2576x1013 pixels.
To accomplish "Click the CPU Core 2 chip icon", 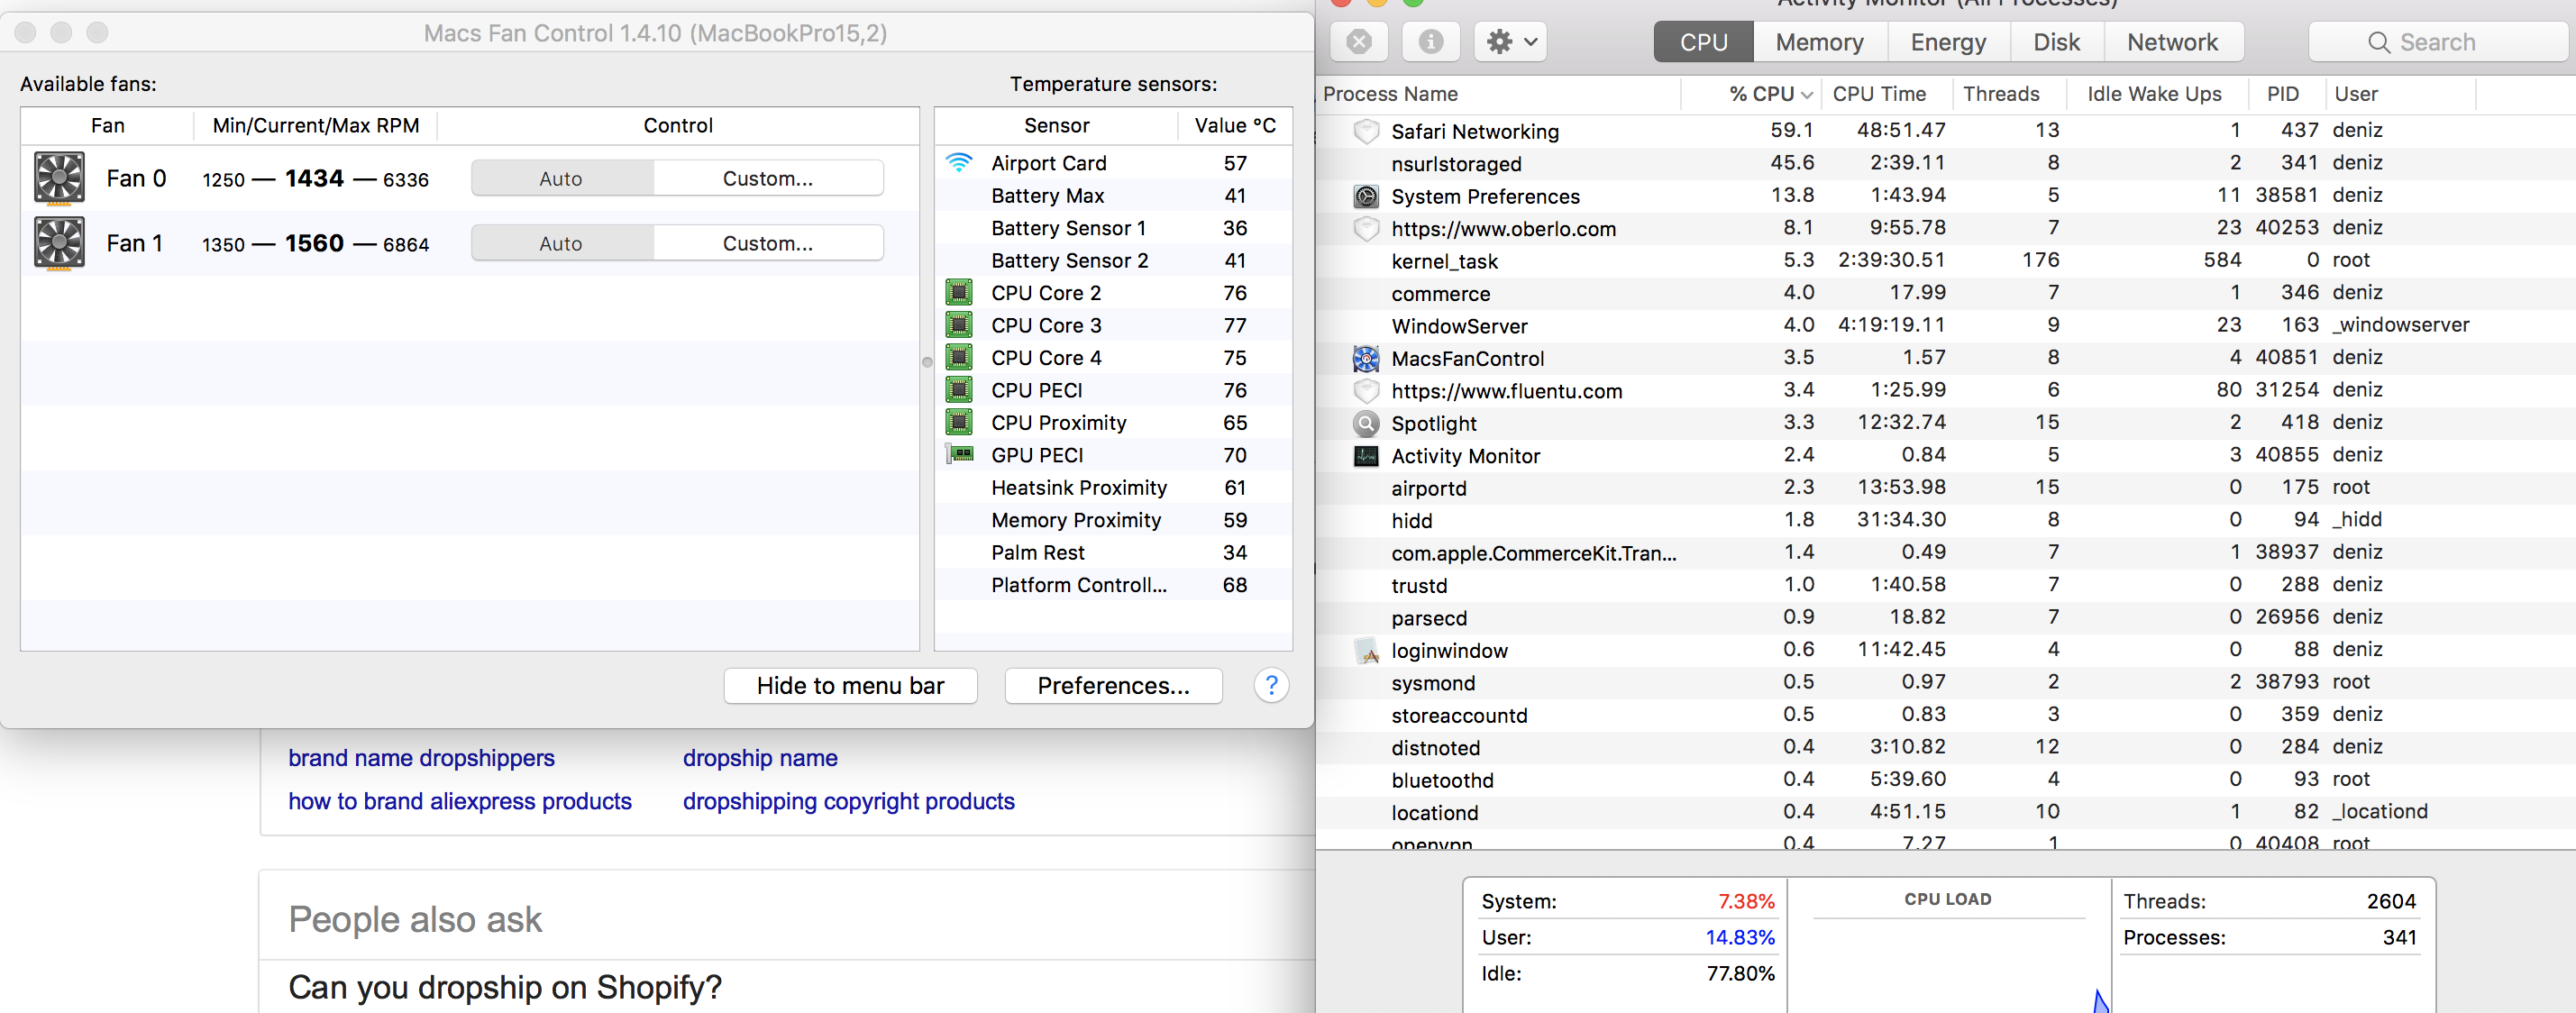I will click(959, 293).
